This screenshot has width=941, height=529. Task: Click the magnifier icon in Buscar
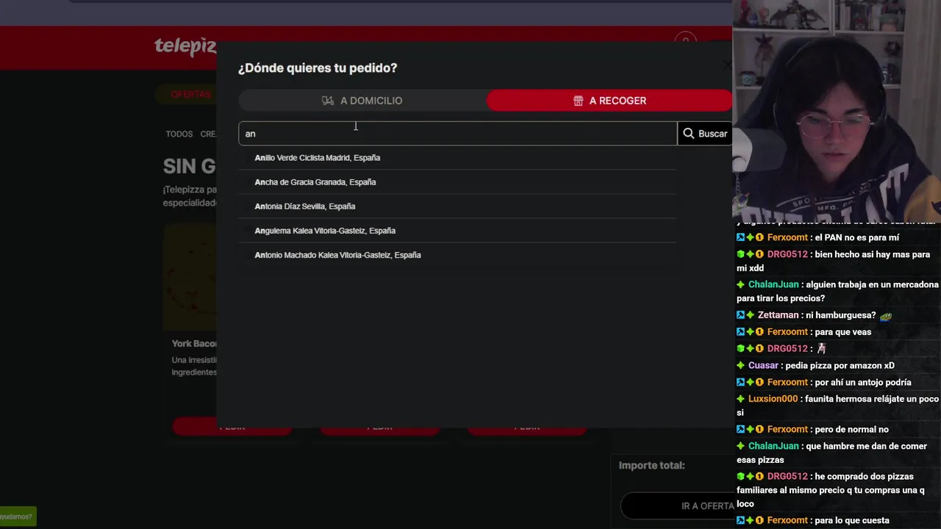[689, 134]
